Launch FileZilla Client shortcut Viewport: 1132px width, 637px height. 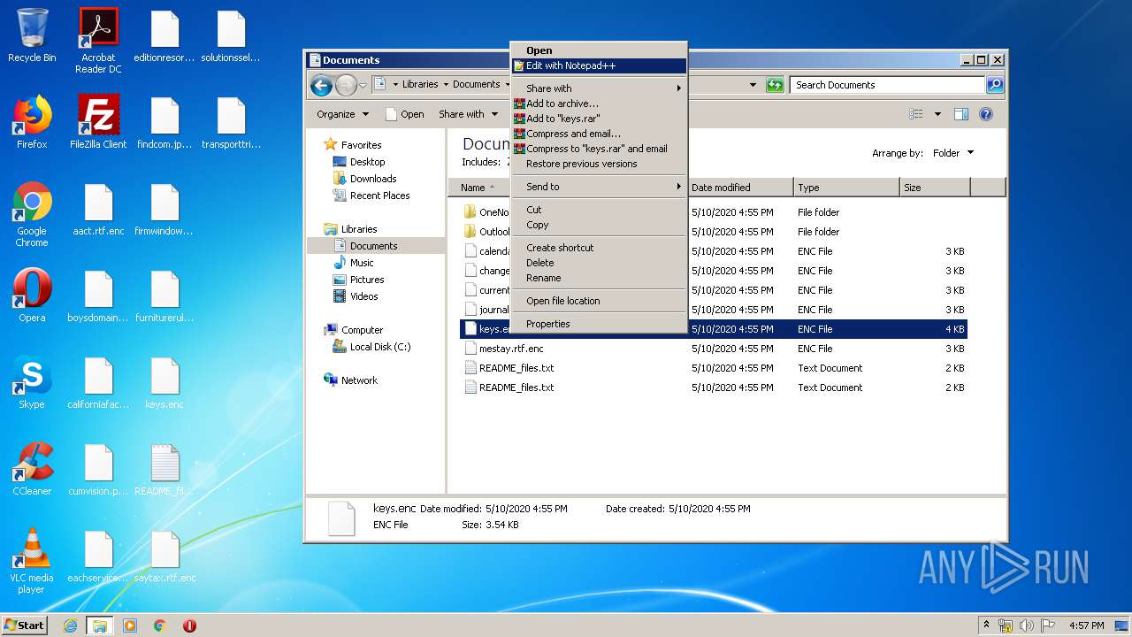[x=98, y=122]
